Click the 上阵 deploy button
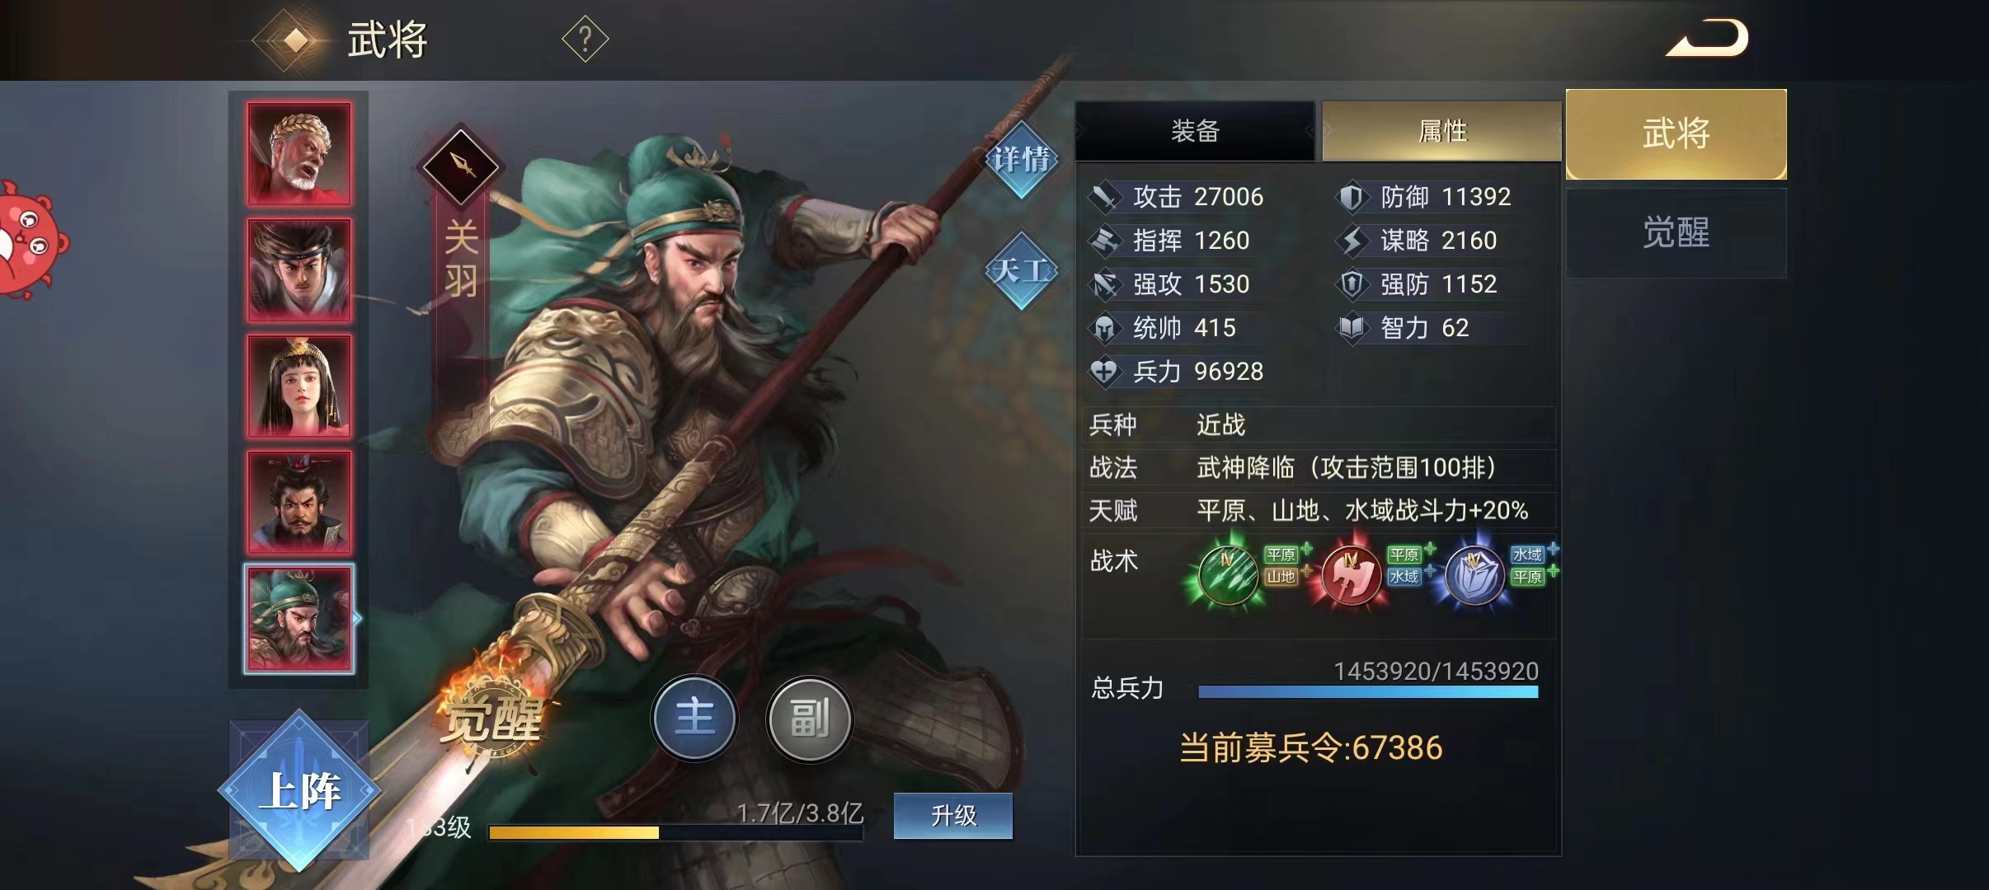The width and height of the screenshot is (1989, 890). pyautogui.click(x=299, y=790)
